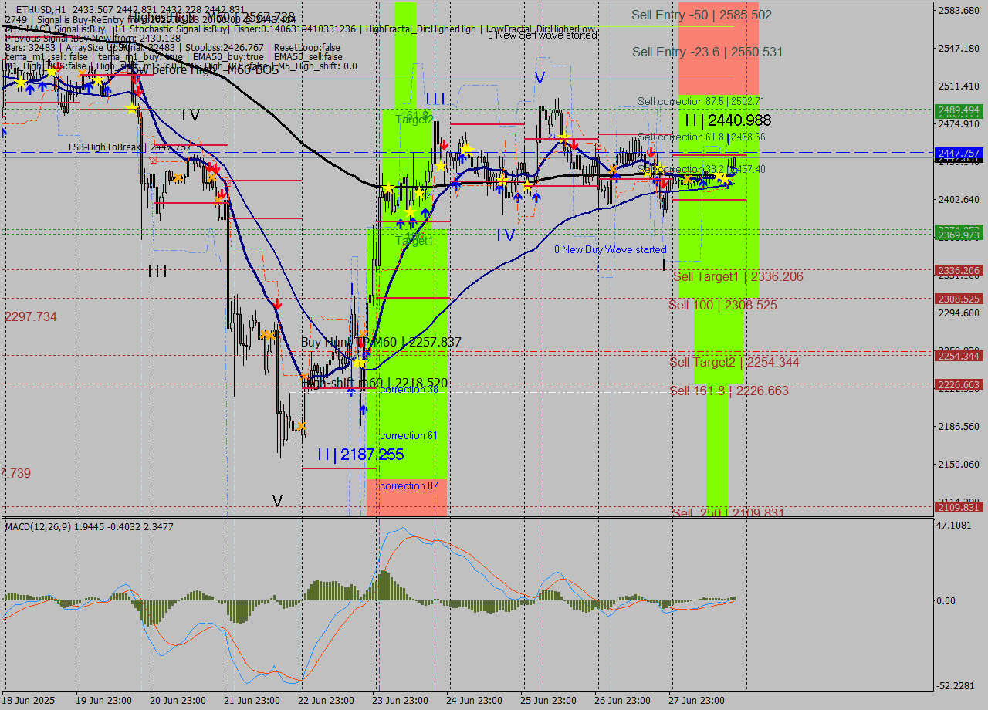Select the yellow star marker near the latest candles
The height and width of the screenshot is (710, 988).
(722, 178)
